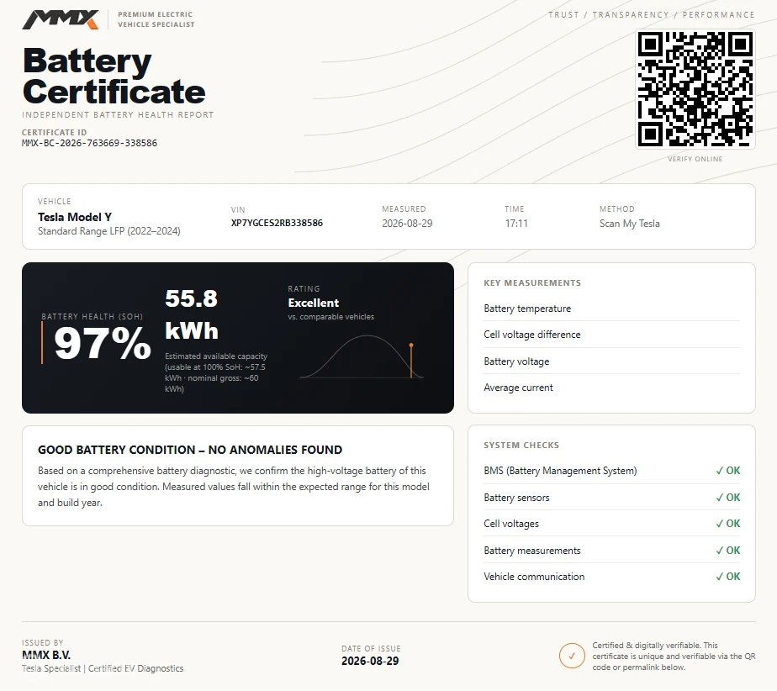This screenshot has width=777, height=691.
Task: Click the OK check for Vehicle communication
Action: pyautogui.click(x=728, y=577)
